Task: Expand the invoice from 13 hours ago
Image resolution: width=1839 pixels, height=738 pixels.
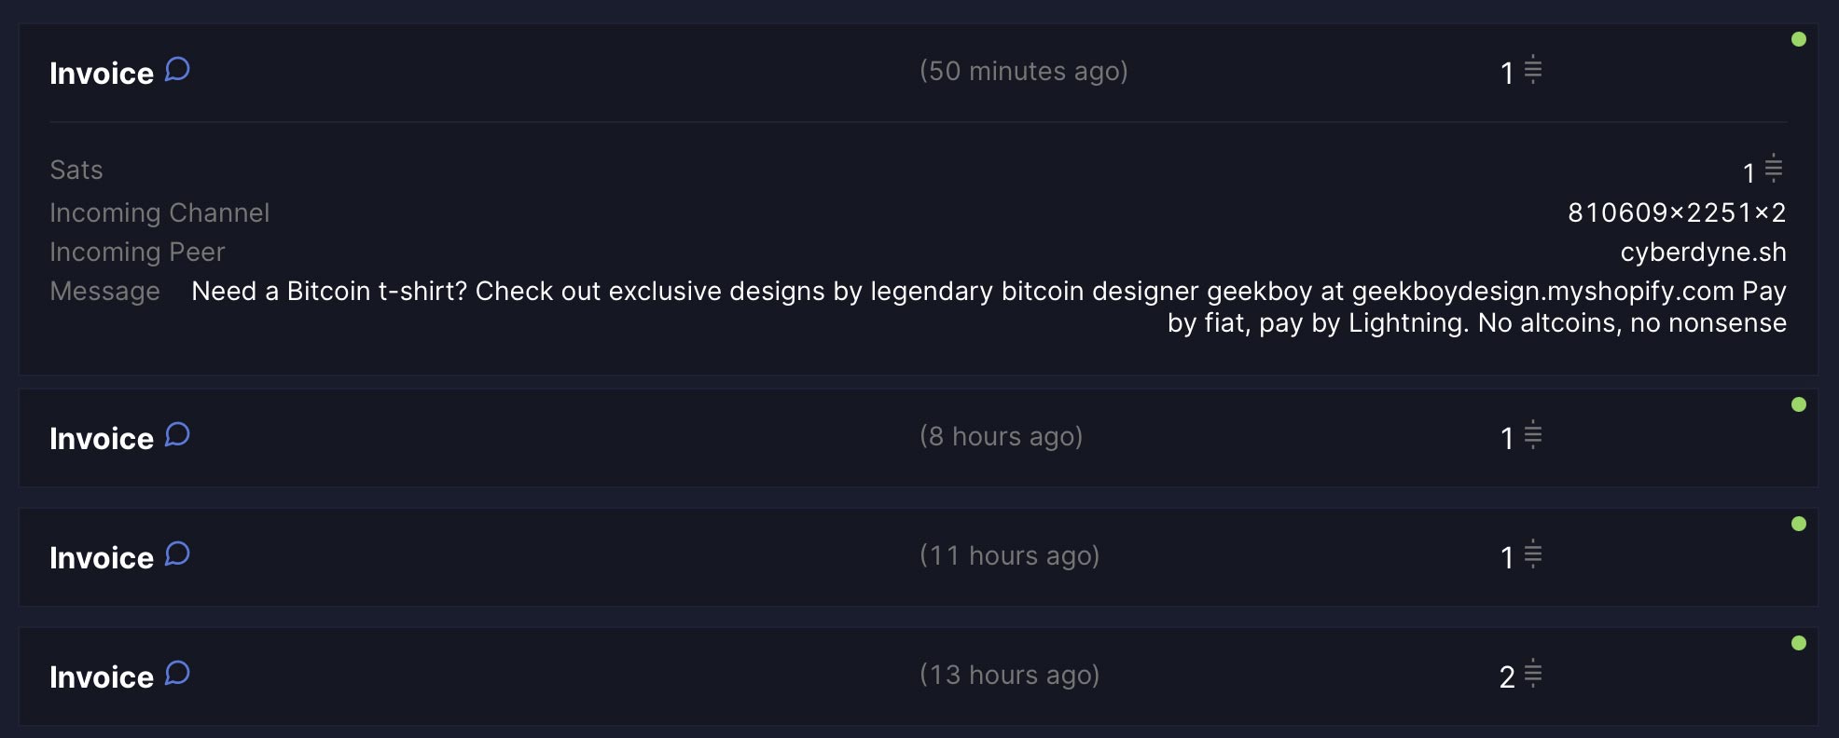Action: click(x=919, y=676)
